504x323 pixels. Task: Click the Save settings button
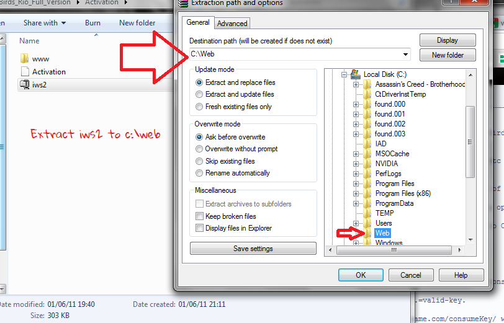pos(253,249)
